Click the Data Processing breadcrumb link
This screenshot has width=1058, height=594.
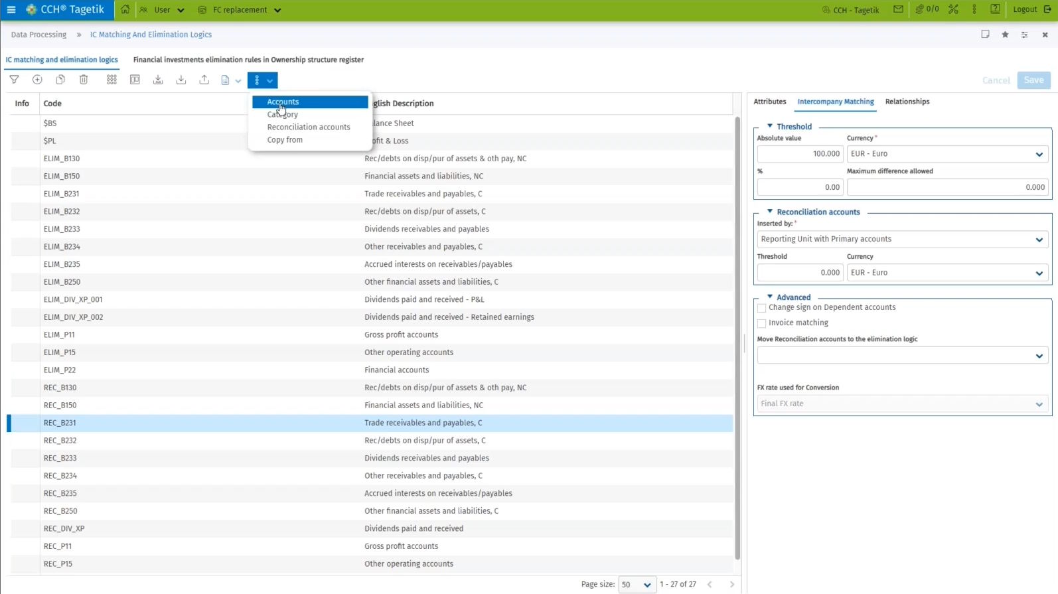pos(38,35)
